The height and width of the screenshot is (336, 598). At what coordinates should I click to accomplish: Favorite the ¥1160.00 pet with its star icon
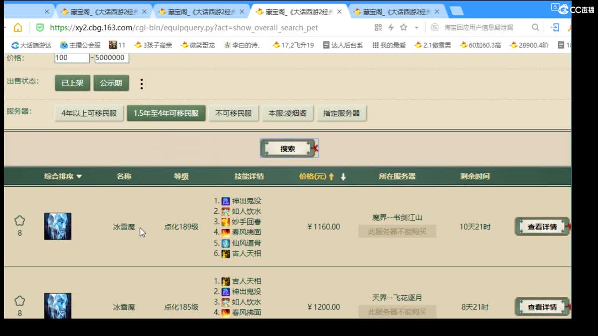click(19, 221)
